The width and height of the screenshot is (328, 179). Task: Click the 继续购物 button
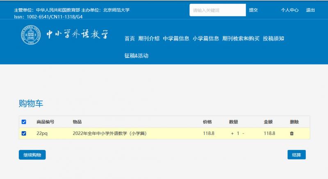coord(32,155)
